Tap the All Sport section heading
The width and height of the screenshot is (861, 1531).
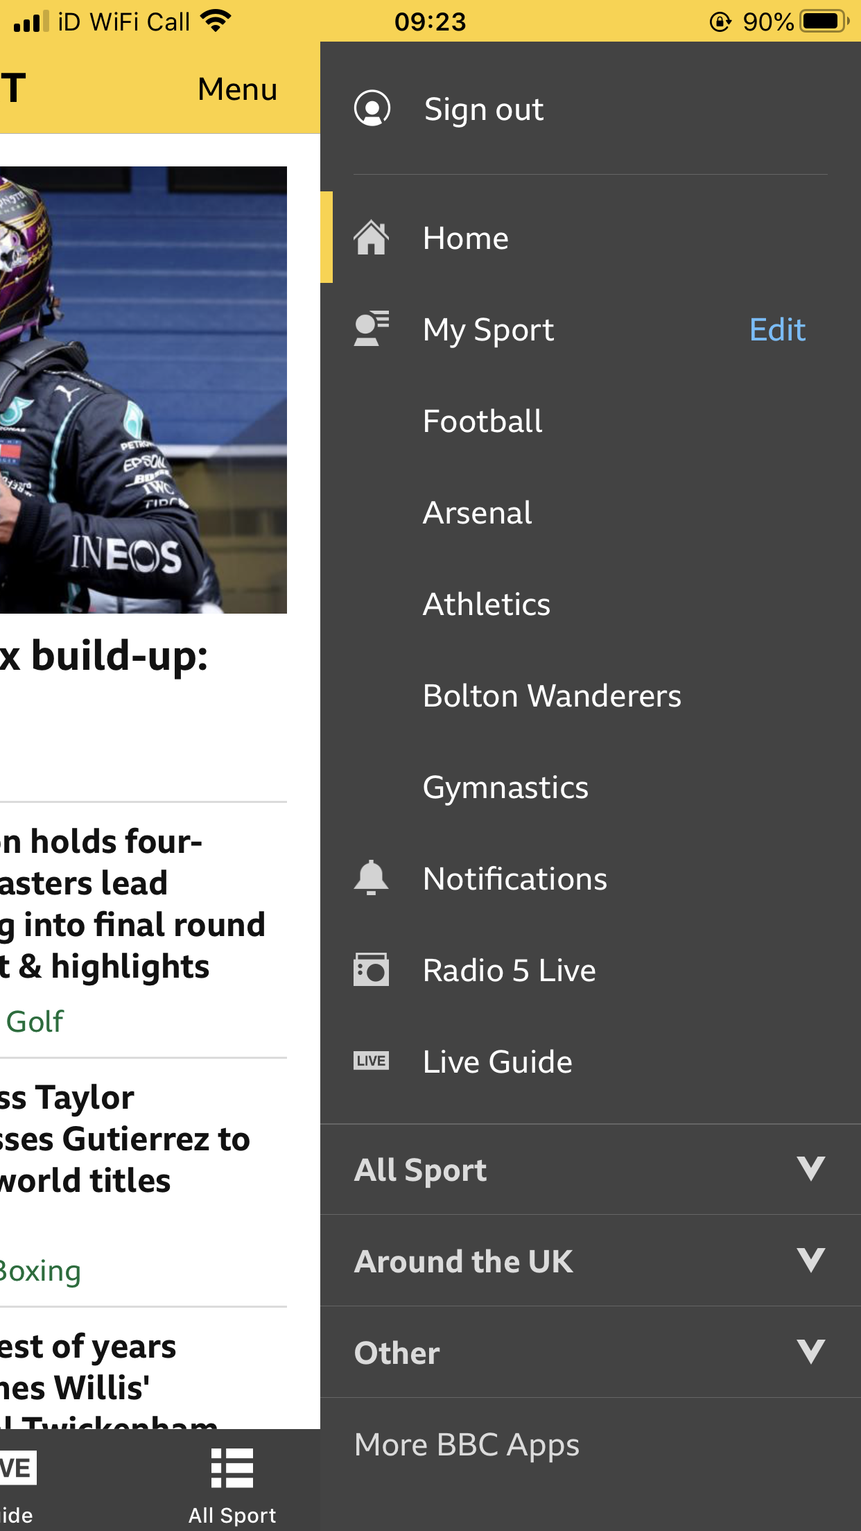click(420, 1170)
